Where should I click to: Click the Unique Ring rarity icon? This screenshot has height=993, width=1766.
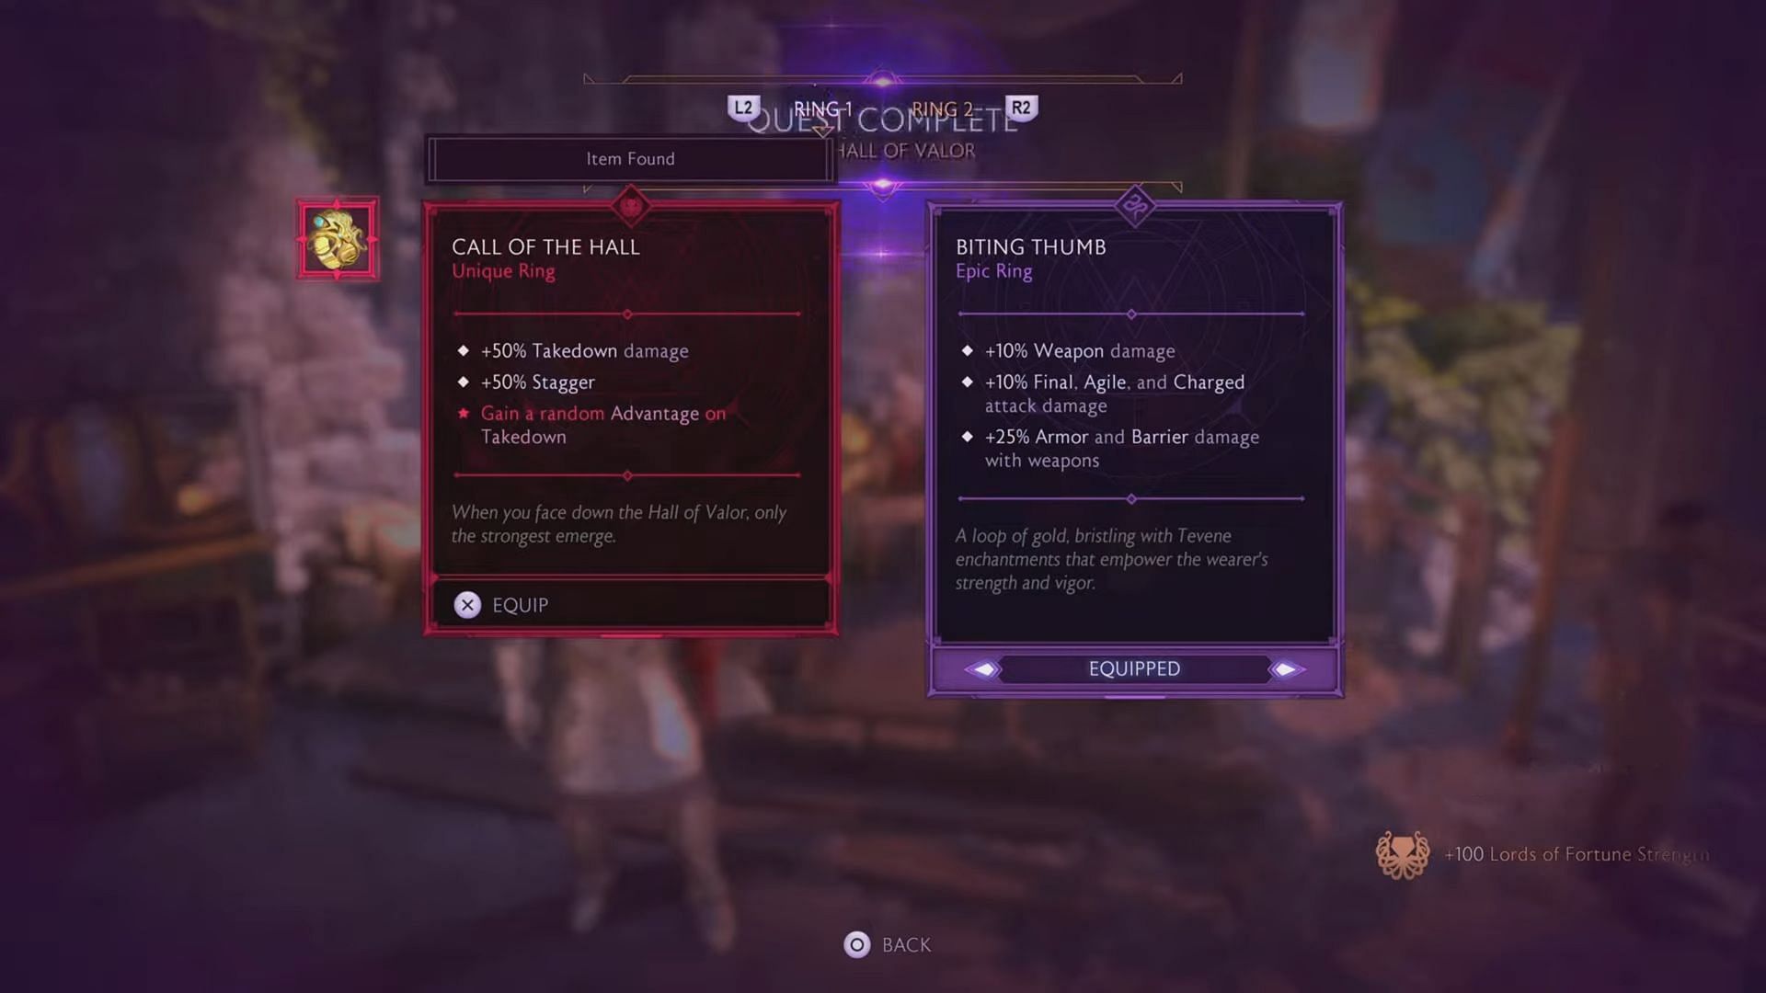631,204
